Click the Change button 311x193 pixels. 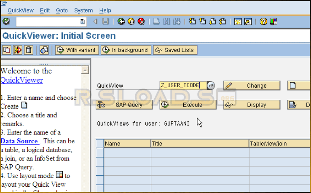click(x=252, y=86)
